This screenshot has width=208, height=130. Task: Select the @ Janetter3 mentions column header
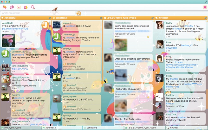coord(77,18)
